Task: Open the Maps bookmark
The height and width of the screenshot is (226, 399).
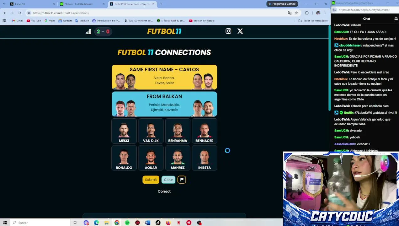Action: coord(50,21)
